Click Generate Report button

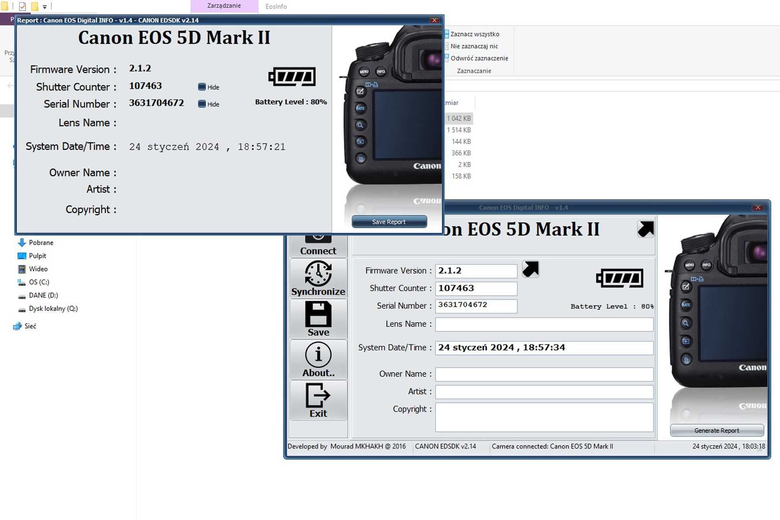coord(717,431)
